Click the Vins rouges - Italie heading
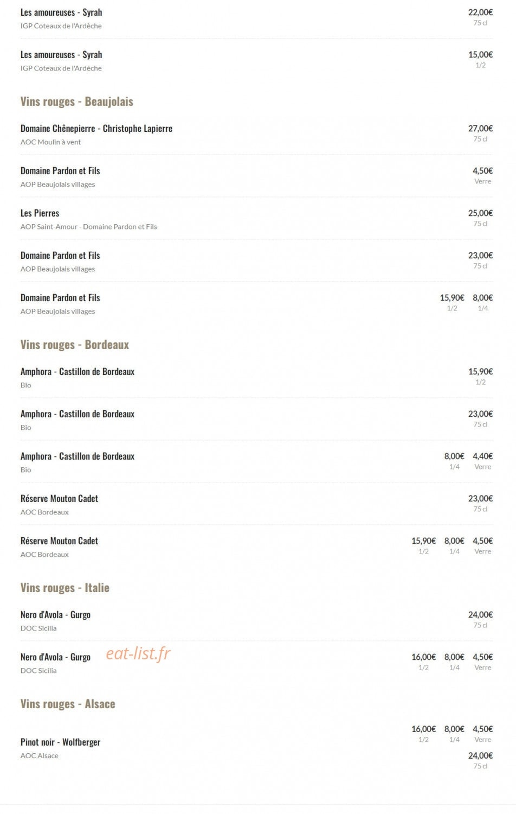This screenshot has height=814, width=516. [x=65, y=588]
